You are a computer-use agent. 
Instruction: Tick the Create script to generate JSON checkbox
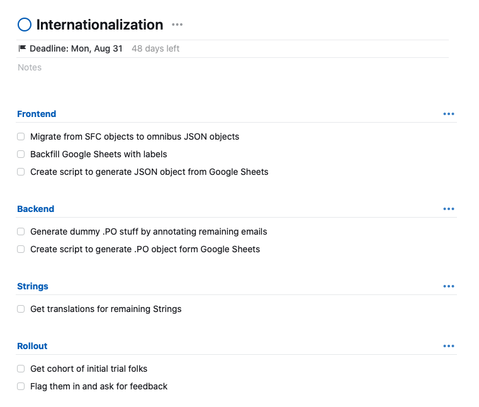[x=21, y=172]
